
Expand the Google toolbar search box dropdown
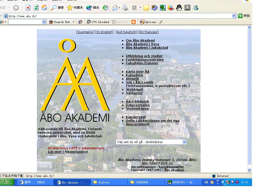click(x=44, y=22)
